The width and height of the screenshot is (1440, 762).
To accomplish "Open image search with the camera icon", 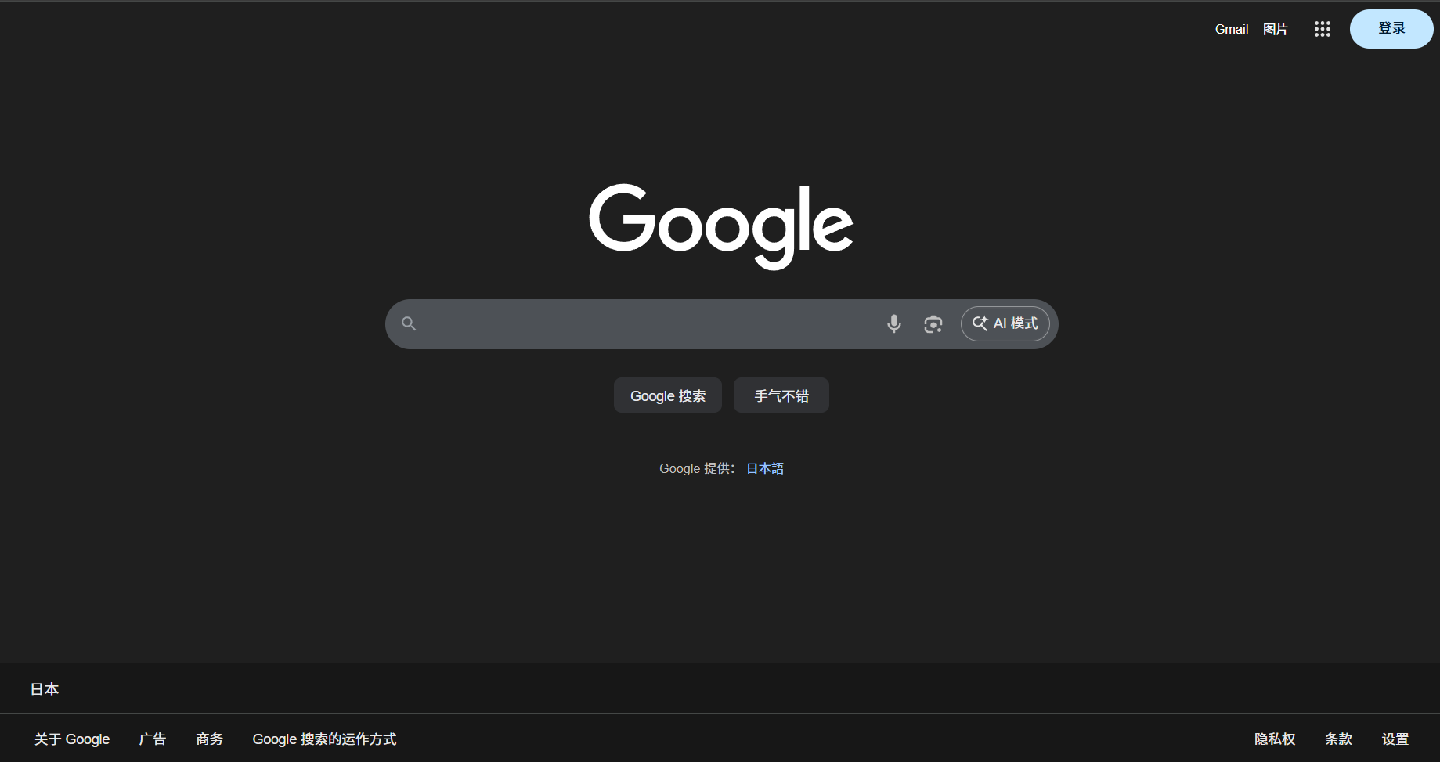I will click(x=933, y=323).
